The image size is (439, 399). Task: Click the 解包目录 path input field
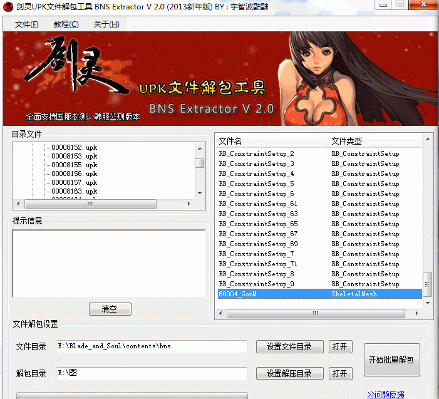point(152,373)
